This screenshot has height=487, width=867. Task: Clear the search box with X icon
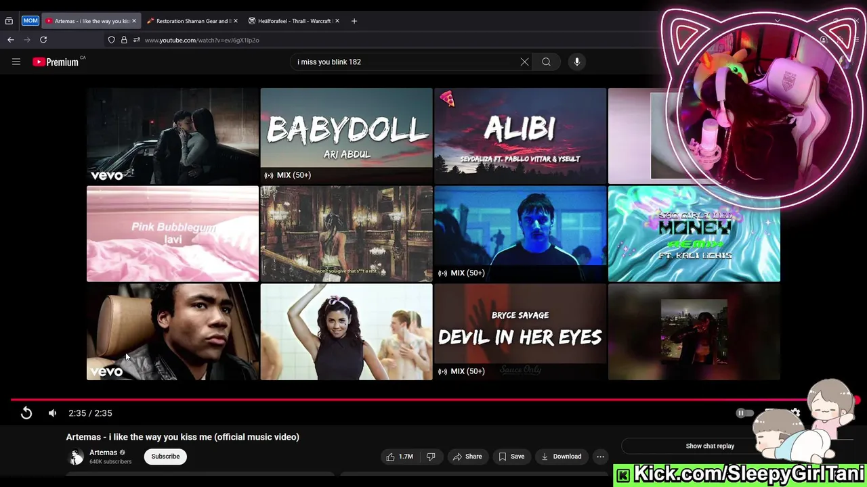click(x=524, y=62)
